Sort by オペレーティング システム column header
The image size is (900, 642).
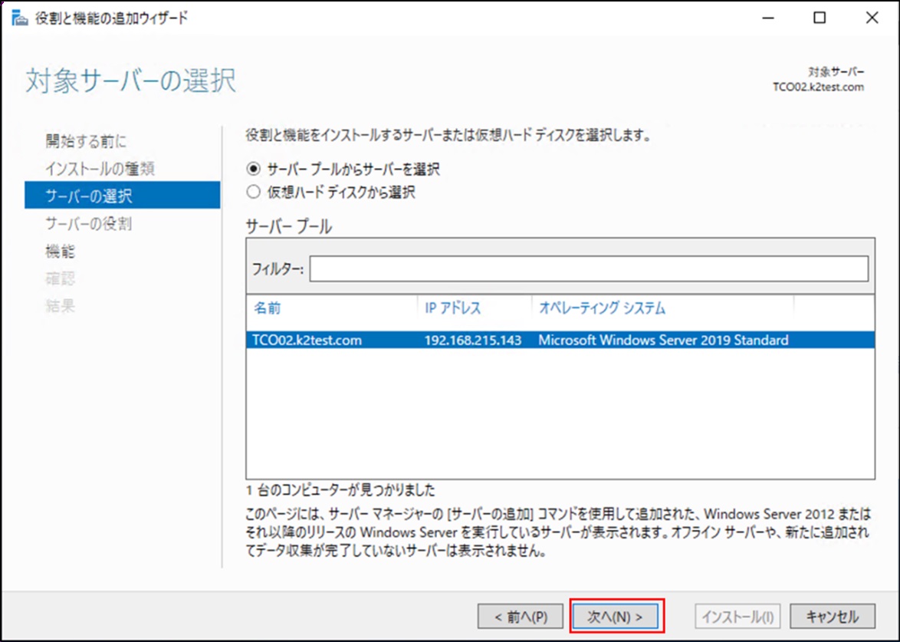point(601,308)
